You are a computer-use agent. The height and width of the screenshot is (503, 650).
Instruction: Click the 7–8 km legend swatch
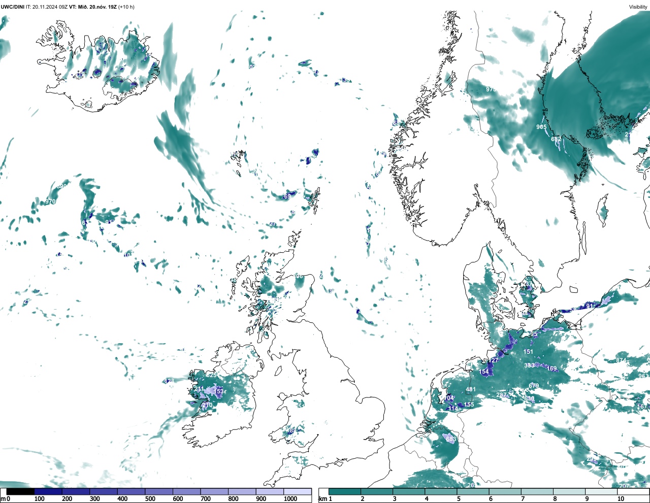pyautogui.click(x=538, y=491)
